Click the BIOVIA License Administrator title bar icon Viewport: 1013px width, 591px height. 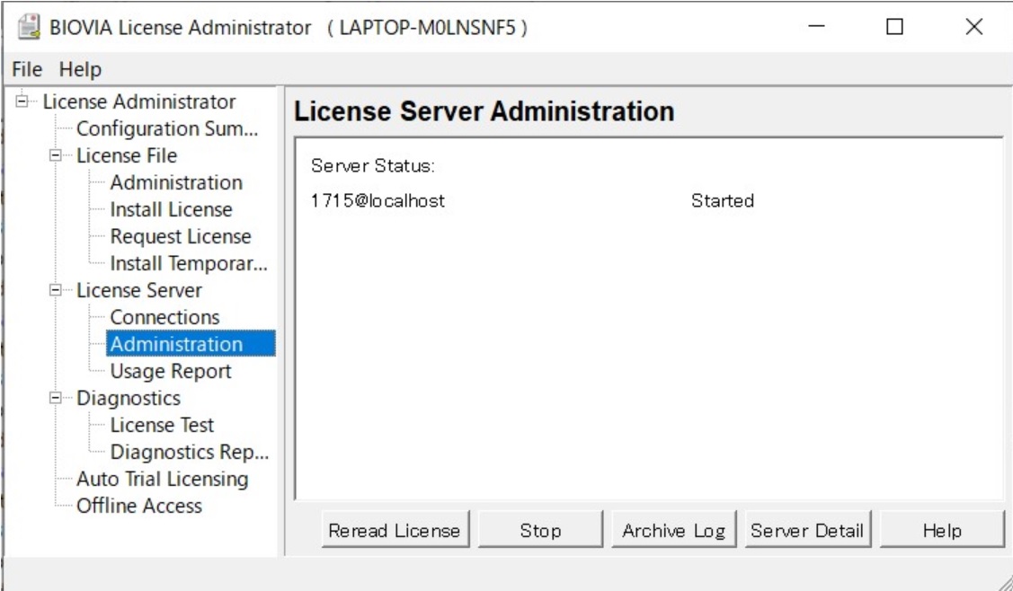[x=29, y=27]
